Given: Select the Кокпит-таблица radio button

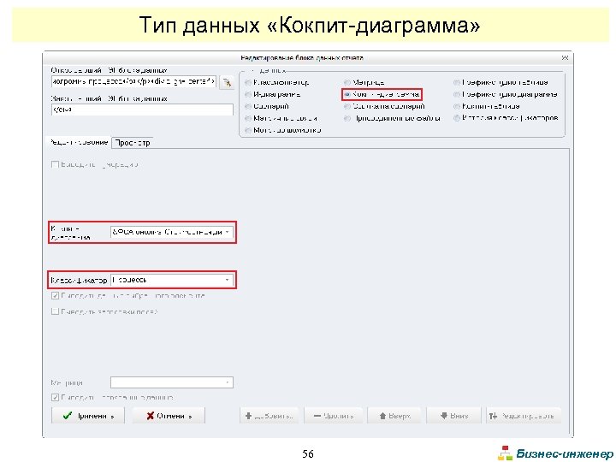Looking at the screenshot, I should click(457, 106).
